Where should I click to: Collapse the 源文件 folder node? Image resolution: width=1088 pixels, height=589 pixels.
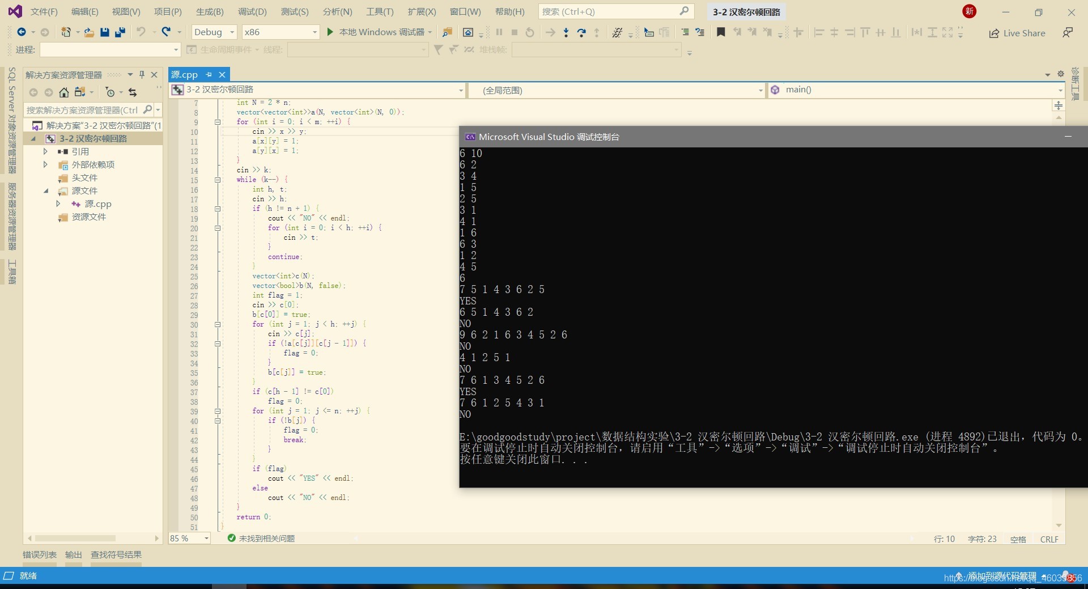(46, 190)
